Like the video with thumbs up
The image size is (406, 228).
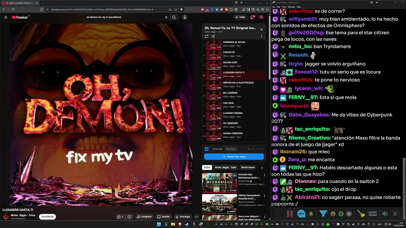pos(120,217)
